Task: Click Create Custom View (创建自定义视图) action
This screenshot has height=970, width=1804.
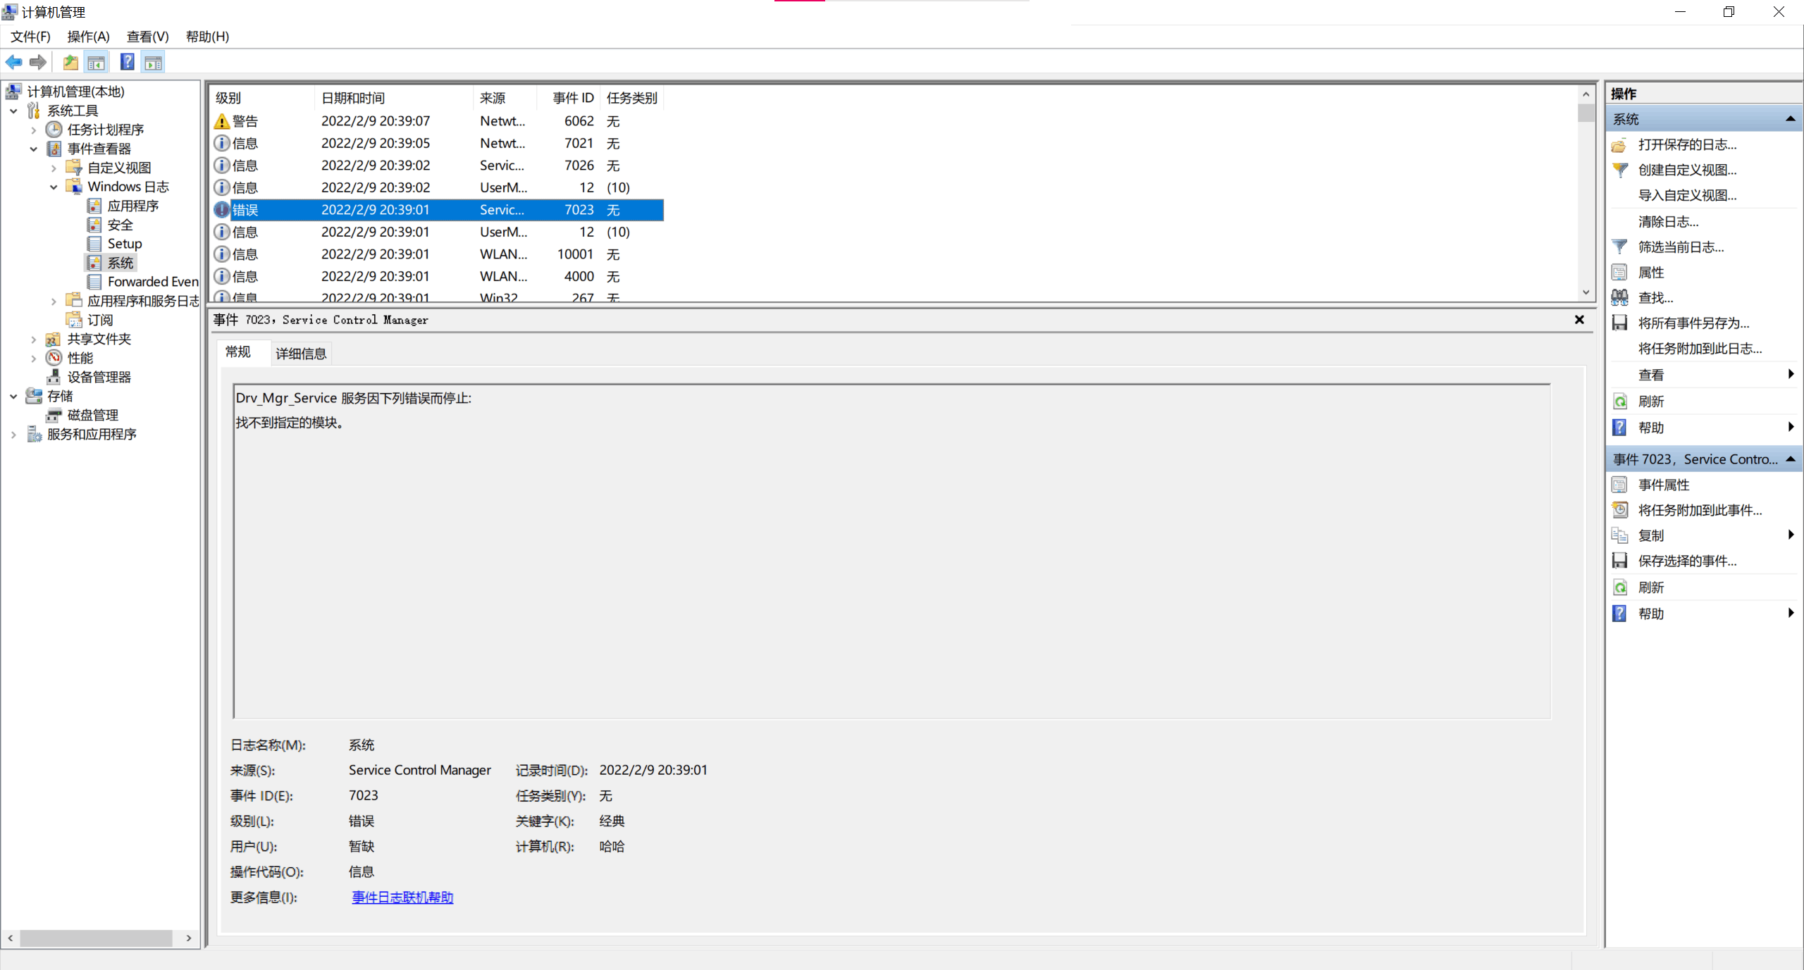Action: [x=1687, y=170]
